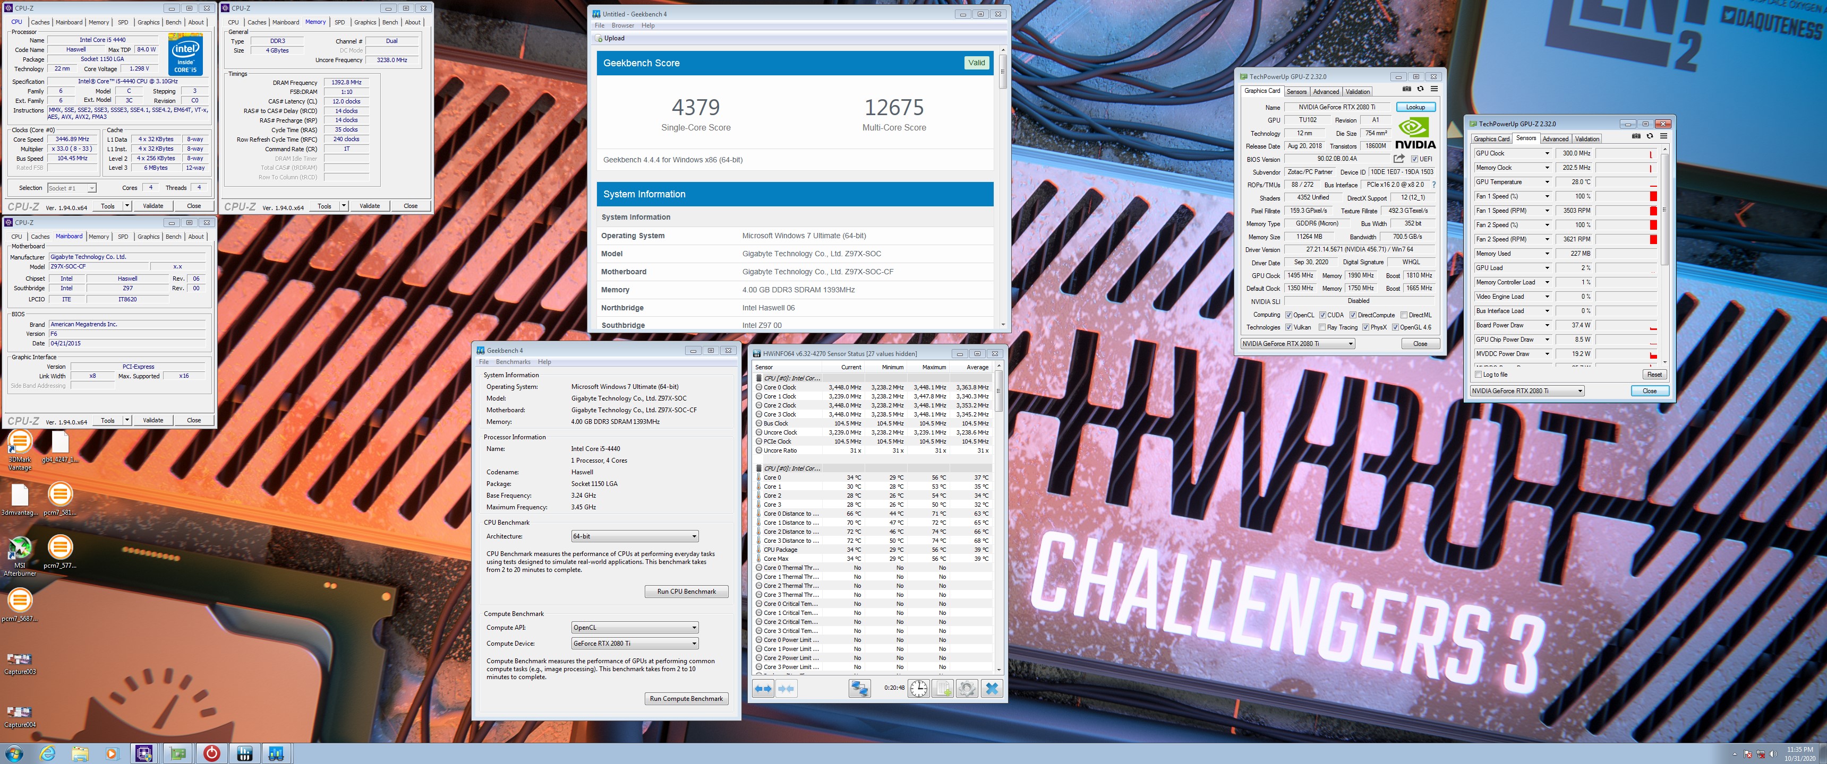Open Compute API OpenCL dropdown

[x=635, y=627]
